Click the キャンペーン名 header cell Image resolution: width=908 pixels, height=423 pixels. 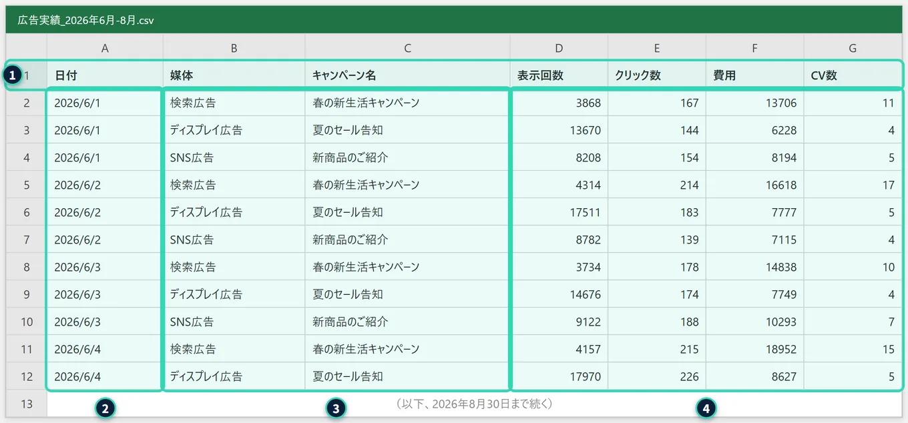408,75
